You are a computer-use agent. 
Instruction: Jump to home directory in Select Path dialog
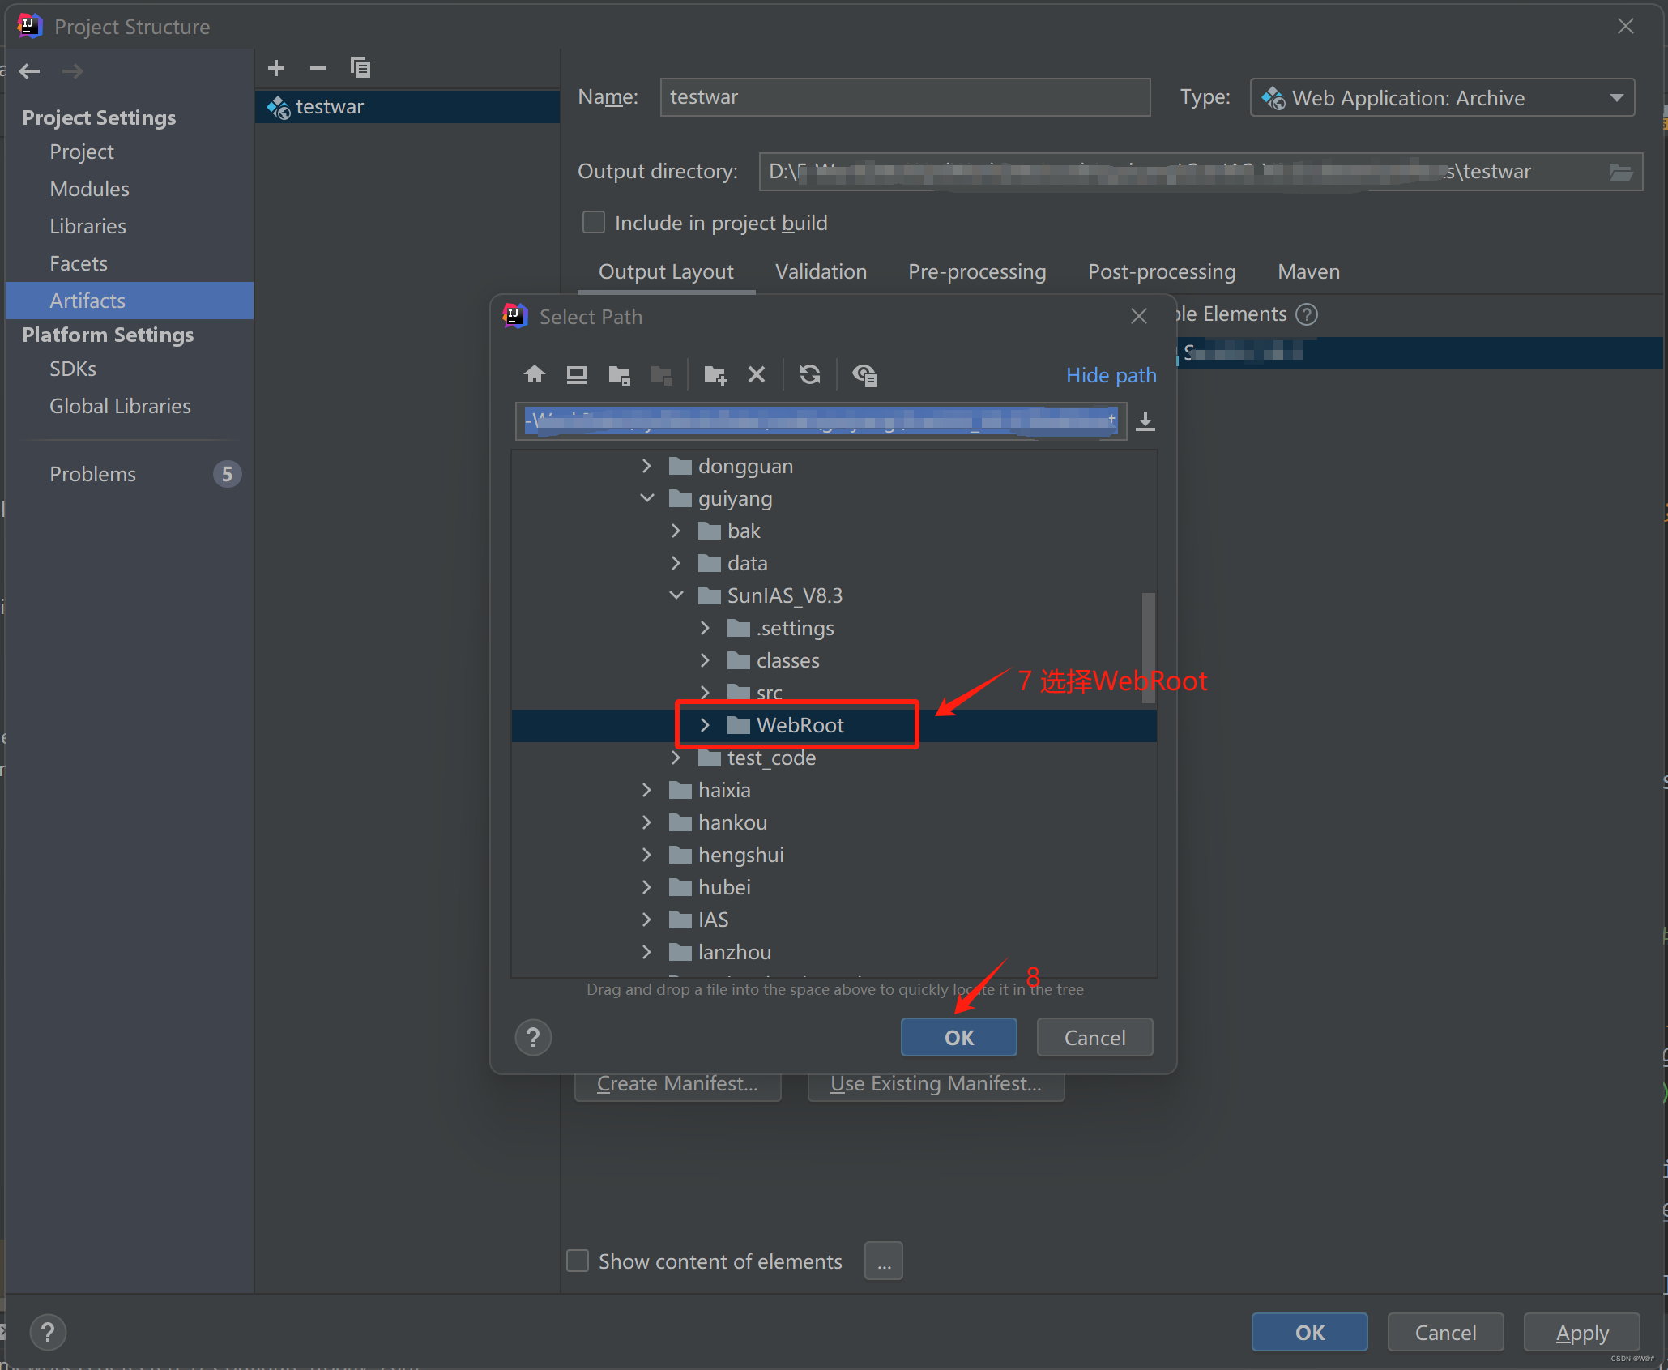[534, 374]
